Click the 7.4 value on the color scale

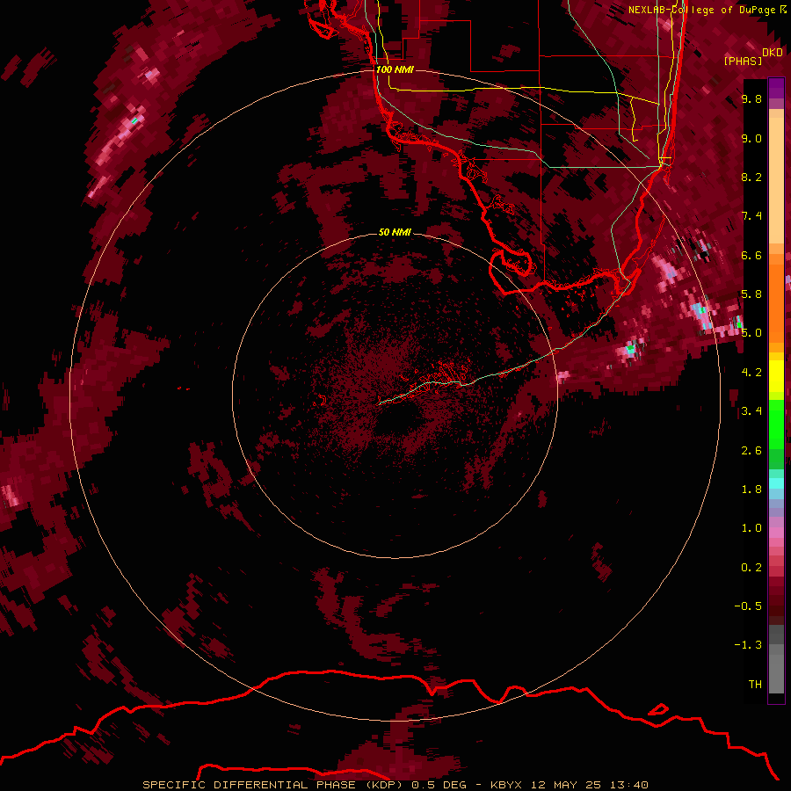tap(751, 216)
